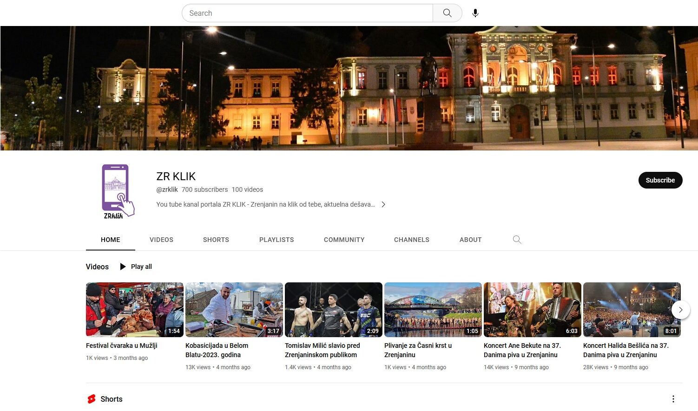The height and width of the screenshot is (411, 698).
Task: Click title 'Festival čvaraka u Mužlji'
Action: tap(122, 346)
